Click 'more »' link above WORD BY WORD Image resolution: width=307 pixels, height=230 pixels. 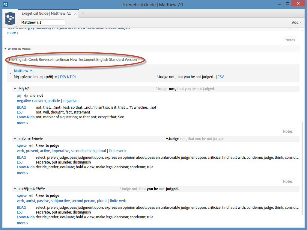point(13,33)
